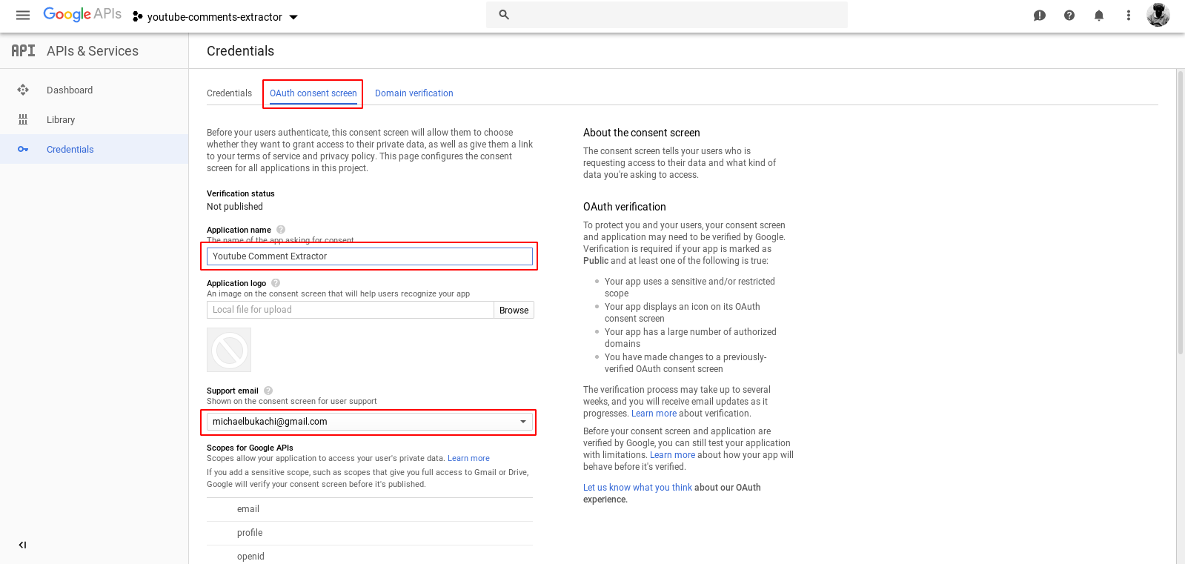Open the Let us know what you think link
1185x564 pixels.
coord(637,488)
